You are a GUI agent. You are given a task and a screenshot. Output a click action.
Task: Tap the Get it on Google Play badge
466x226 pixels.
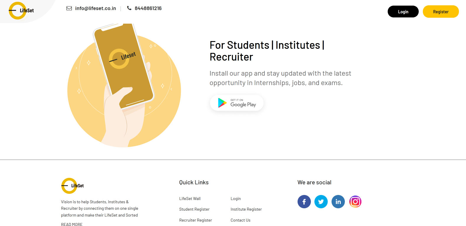(237, 103)
